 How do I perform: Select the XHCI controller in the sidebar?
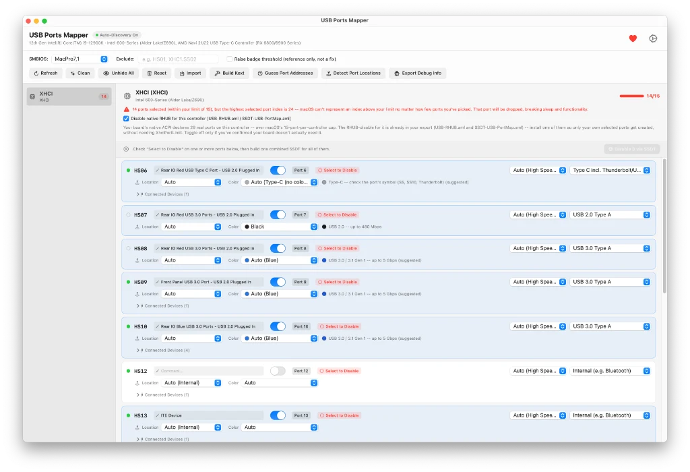(69, 96)
